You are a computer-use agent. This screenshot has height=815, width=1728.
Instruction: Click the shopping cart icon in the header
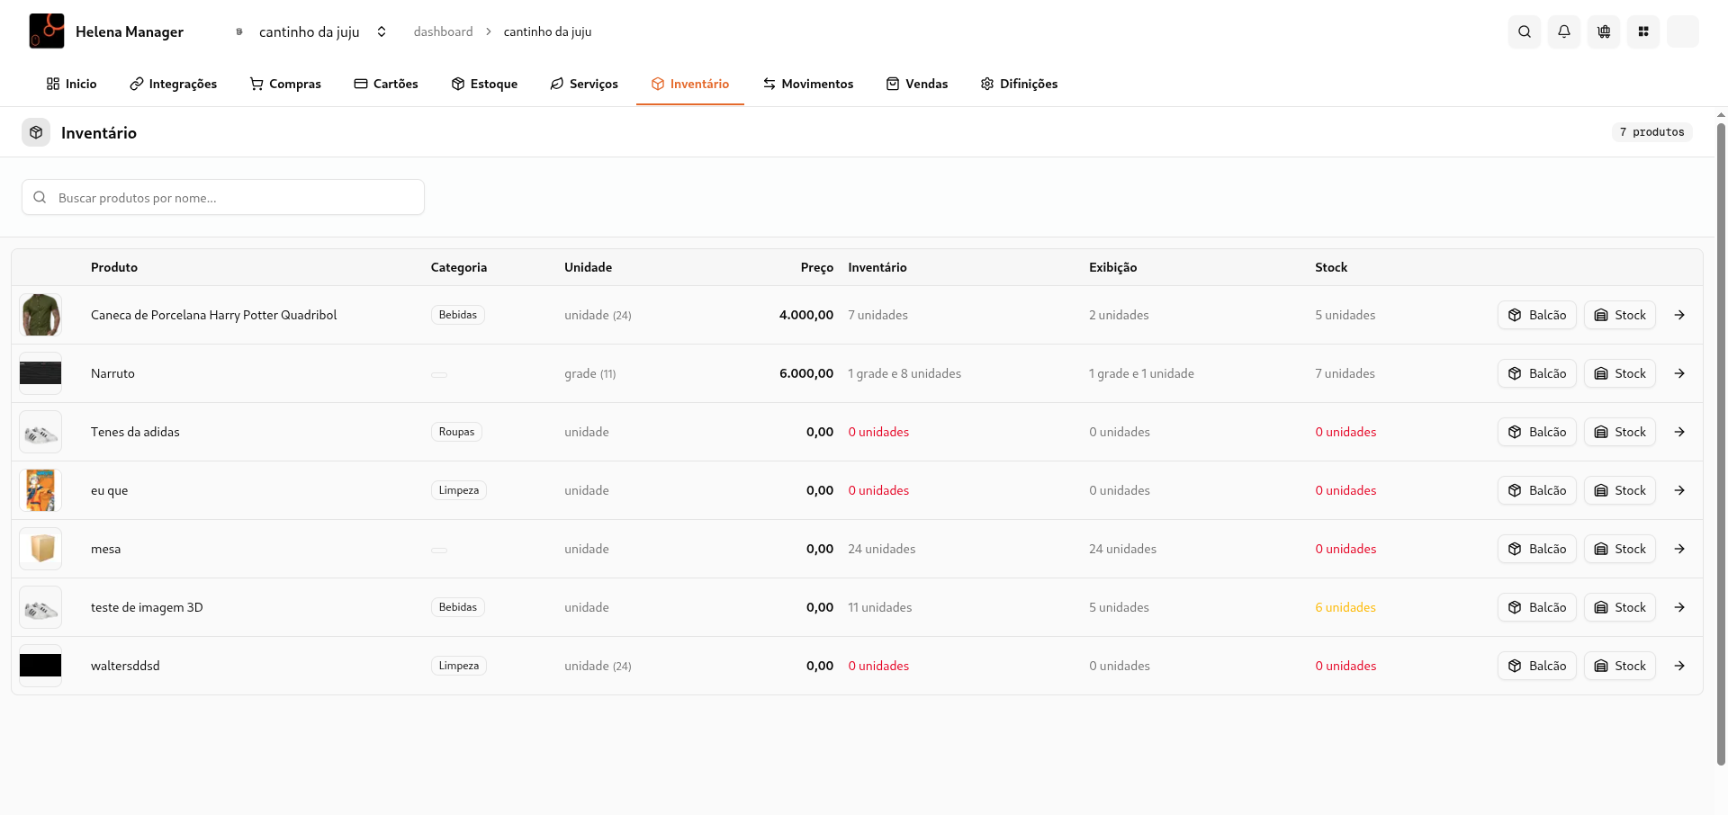point(1603,31)
